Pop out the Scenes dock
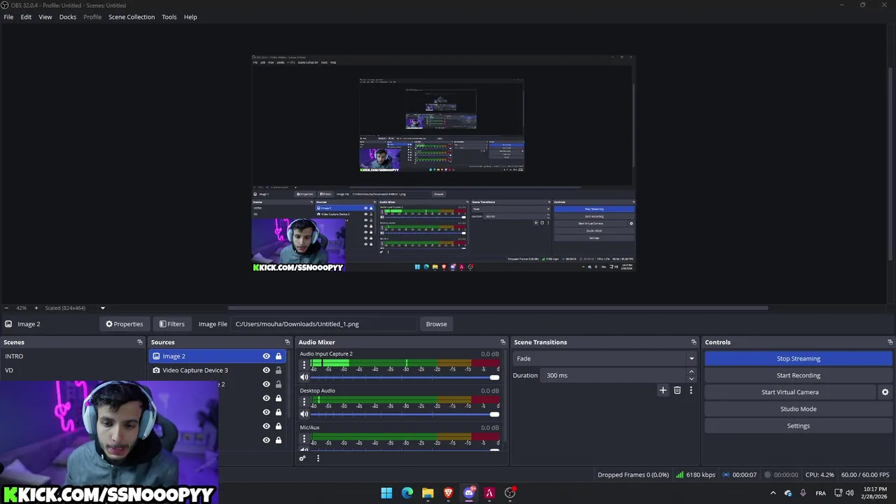The width and height of the screenshot is (896, 504). [139, 342]
